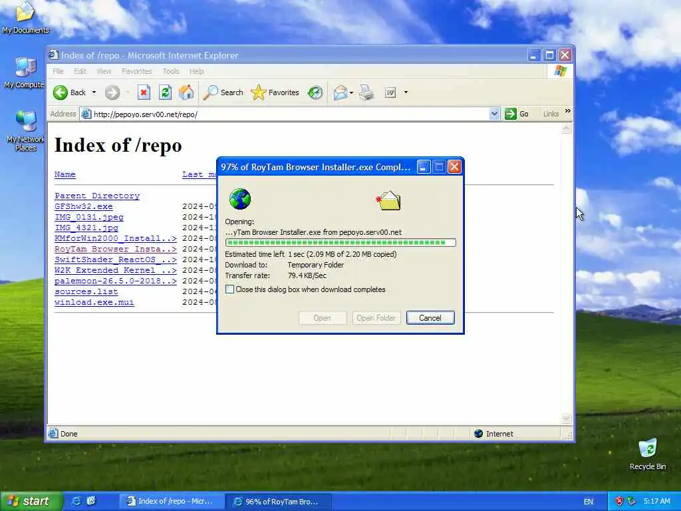This screenshot has width=681, height=511.
Task: Open the Edit menu
Action: (80, 71)
